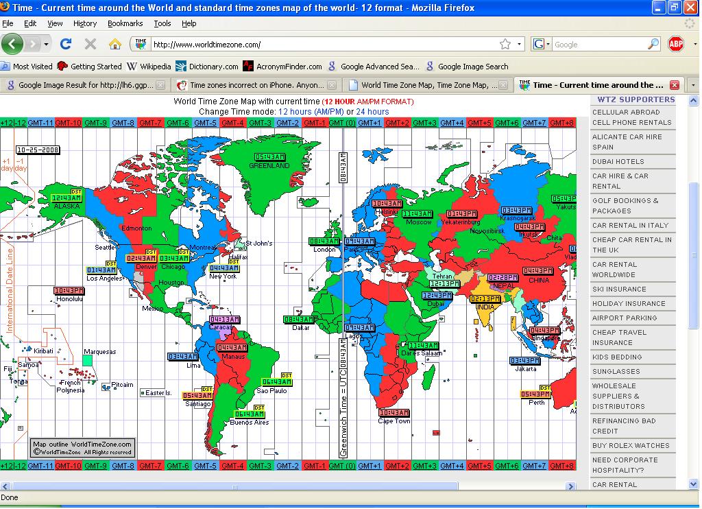Open the Adblock Plus dropdown arrow
The height and width of the screenshot is (509, 702).
pyautogui.click(x=695, y=44)
